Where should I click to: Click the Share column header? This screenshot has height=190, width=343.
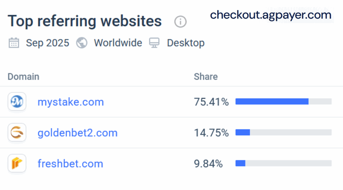[206, 76]
